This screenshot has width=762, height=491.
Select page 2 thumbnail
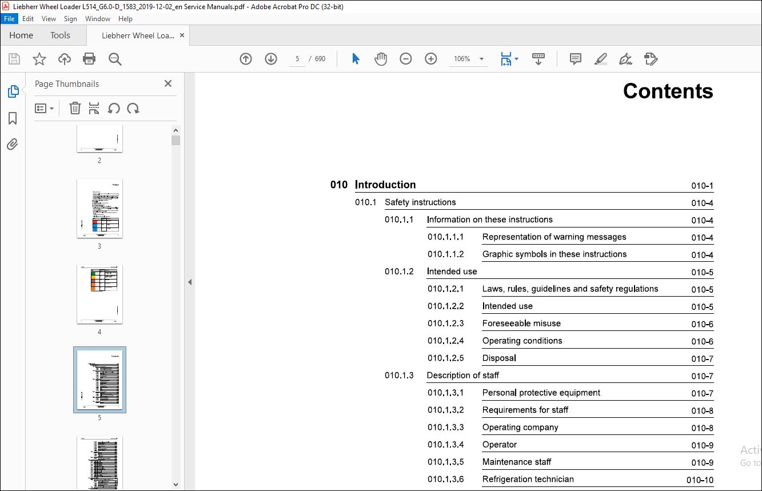tap(99, 139)
